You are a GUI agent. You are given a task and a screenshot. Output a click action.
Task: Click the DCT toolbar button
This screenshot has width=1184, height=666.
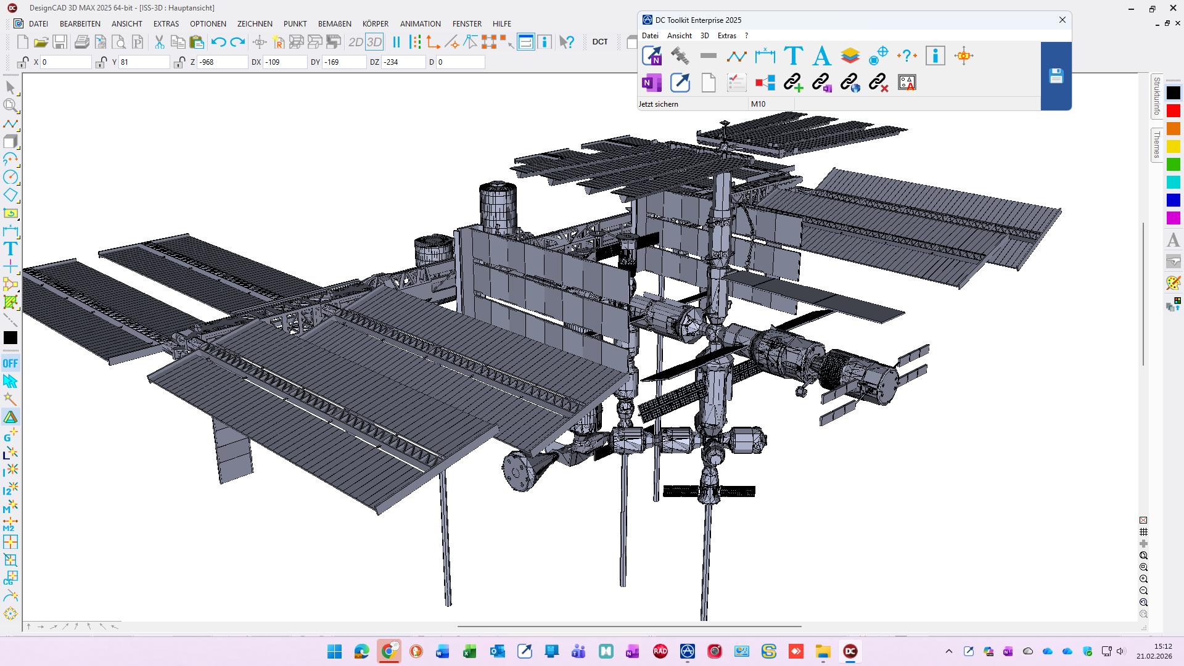(x=599, y=42)
